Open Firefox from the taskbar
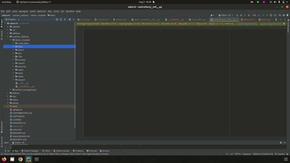This screenshot has height=163, width=290. pos(4,159)
